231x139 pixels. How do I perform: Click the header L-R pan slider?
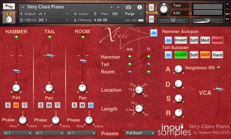coord(173,21)
